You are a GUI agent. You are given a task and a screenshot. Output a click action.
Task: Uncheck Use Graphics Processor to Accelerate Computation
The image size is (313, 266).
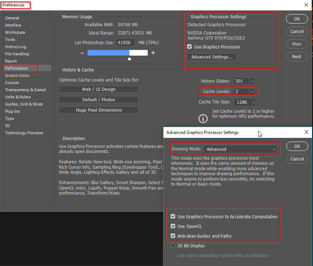pos(173,216)
